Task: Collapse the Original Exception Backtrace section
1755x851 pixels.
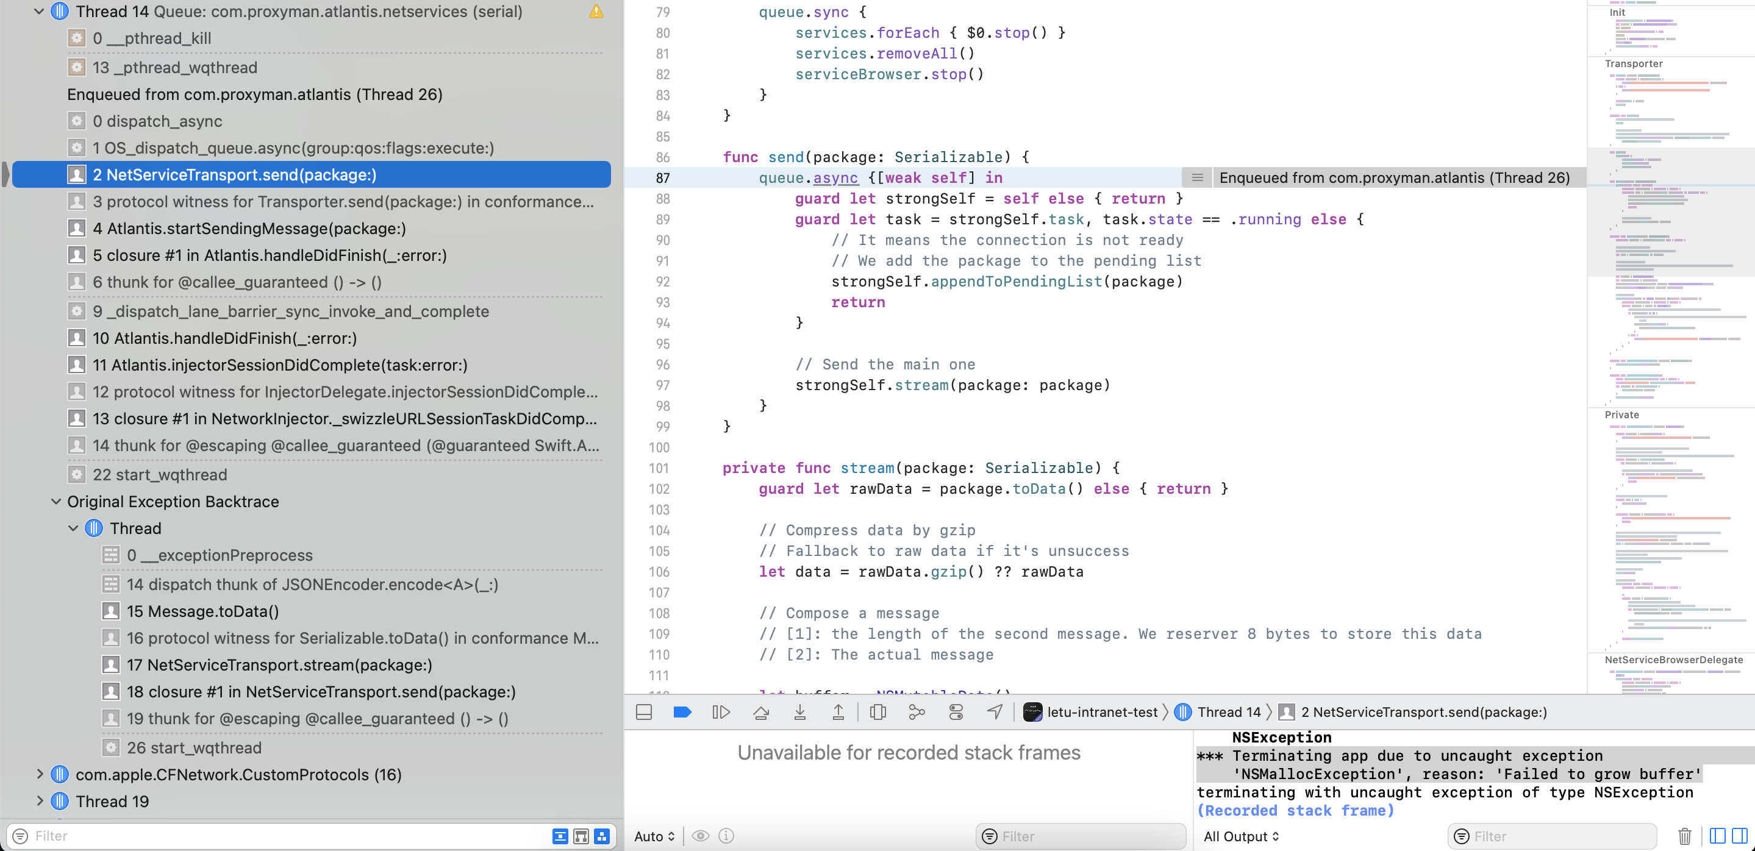Action: 55,502
